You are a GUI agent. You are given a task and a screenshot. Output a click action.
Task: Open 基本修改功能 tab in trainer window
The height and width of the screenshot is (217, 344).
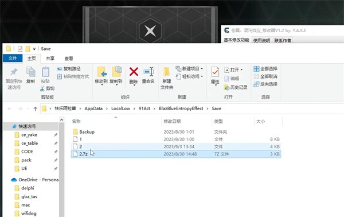(236, 40)
